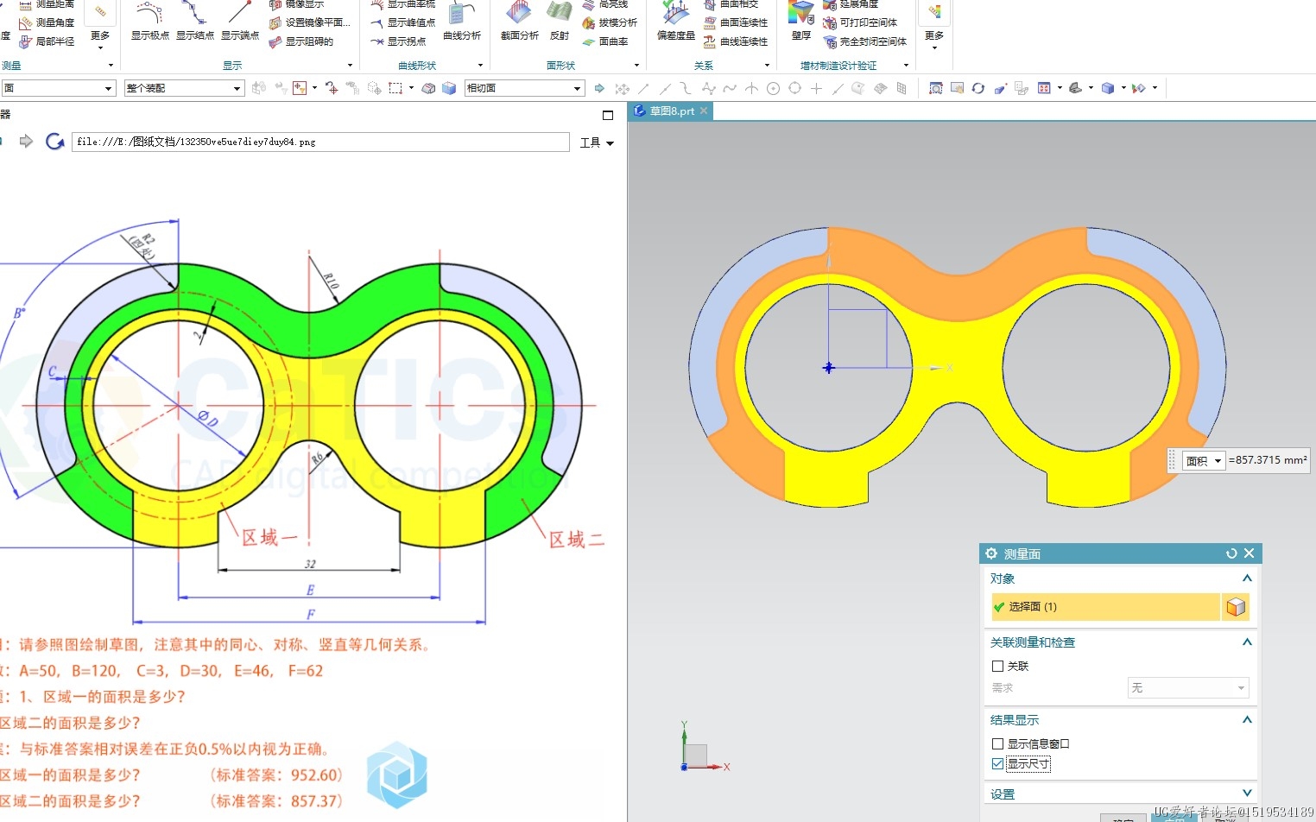Enable 显示信息窗口 checkbox
1316x822 pixels.
pos(997,743)
